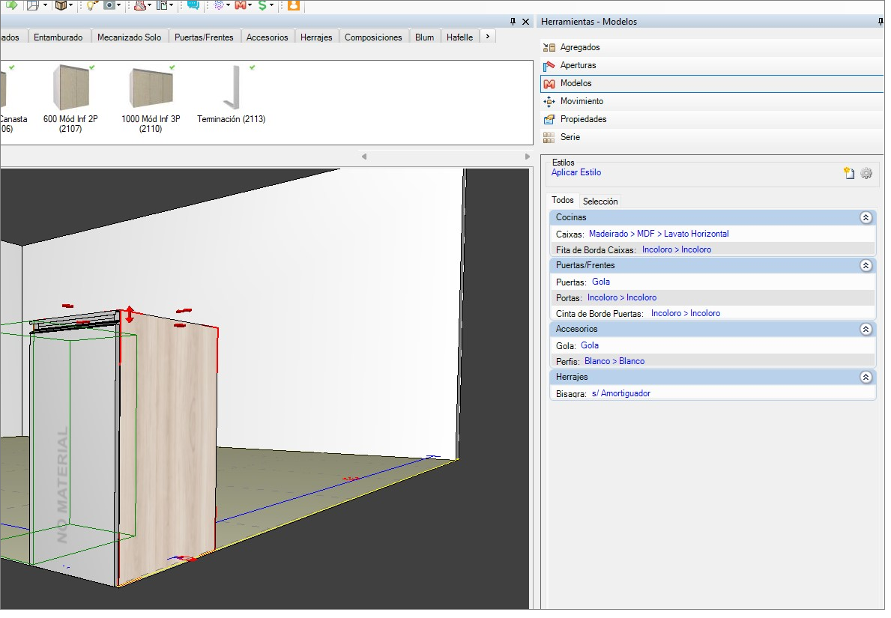The width and height of the screenshot is (891, 618).
Task: Click the Madeirado > MDF > Lavato Horizontal link
Action: click(659, 234)
